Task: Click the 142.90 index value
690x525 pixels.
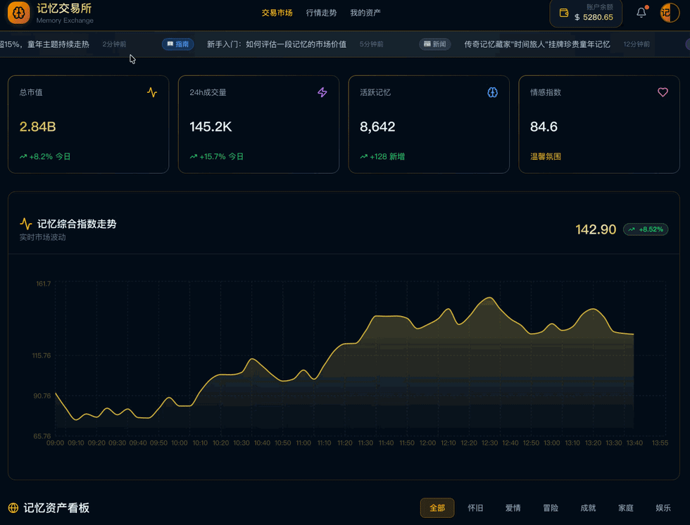Action: pos(596,229)
